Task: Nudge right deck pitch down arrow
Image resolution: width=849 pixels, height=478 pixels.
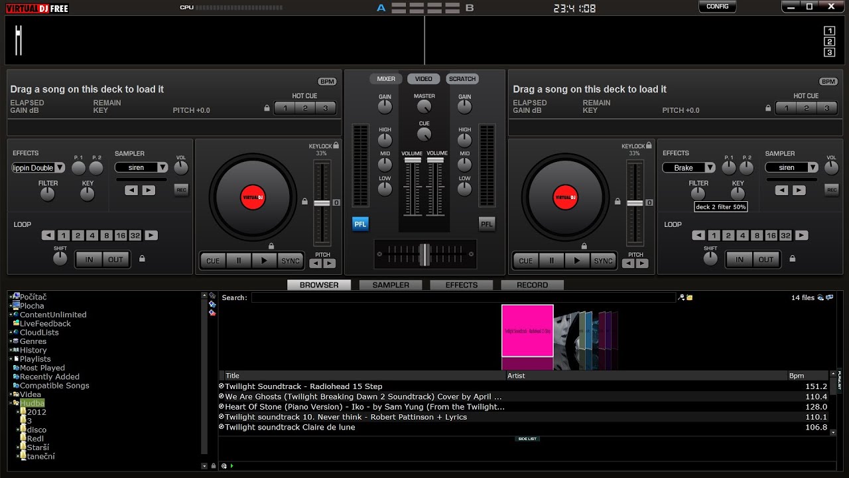Action: (x=629, y=264)
